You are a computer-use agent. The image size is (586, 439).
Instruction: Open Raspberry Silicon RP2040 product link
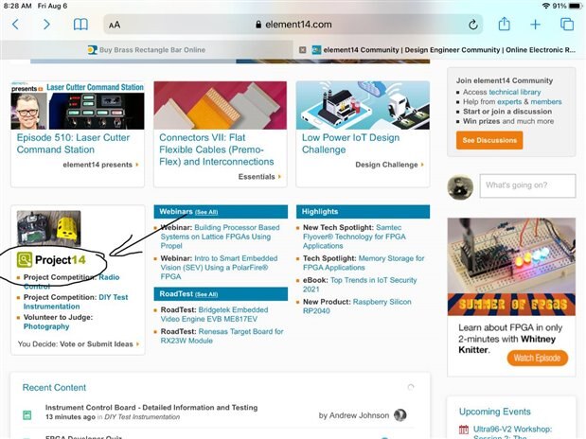tap(357, 307)
